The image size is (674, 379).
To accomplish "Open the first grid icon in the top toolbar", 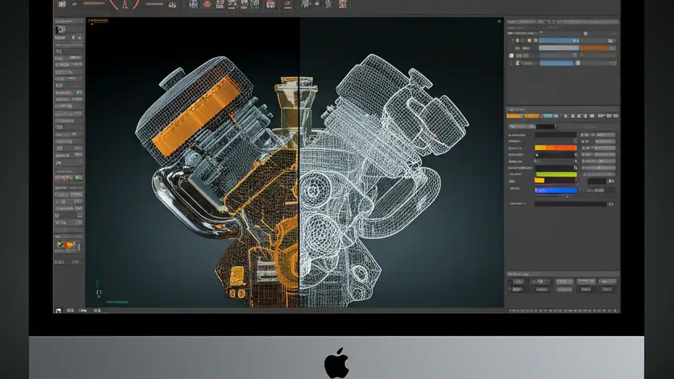I will point(193,5).
